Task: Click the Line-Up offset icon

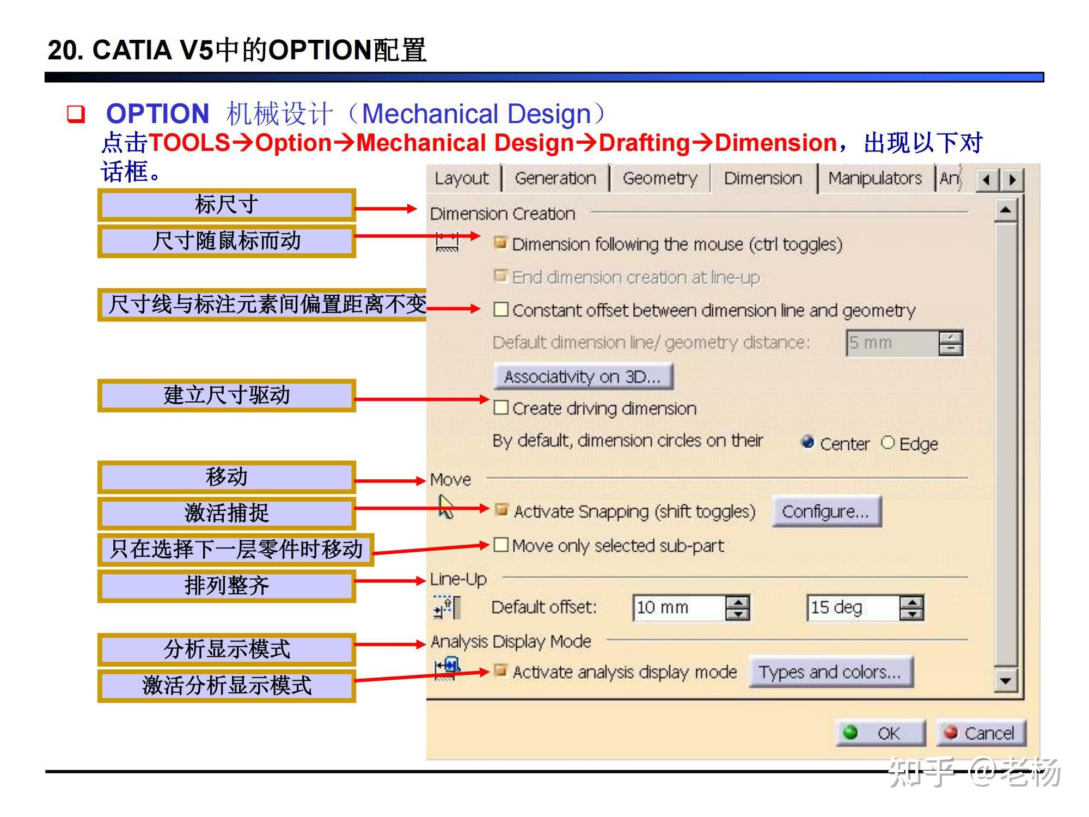Action: [x=447, y=607]
